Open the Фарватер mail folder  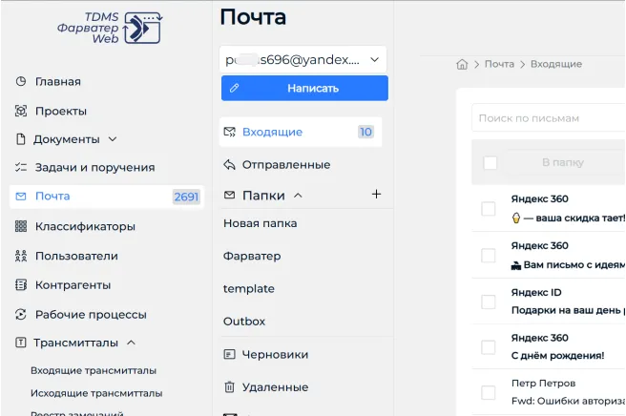click(252, 256)
